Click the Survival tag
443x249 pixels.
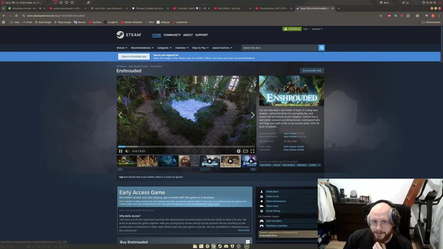[x=277, y=165]
